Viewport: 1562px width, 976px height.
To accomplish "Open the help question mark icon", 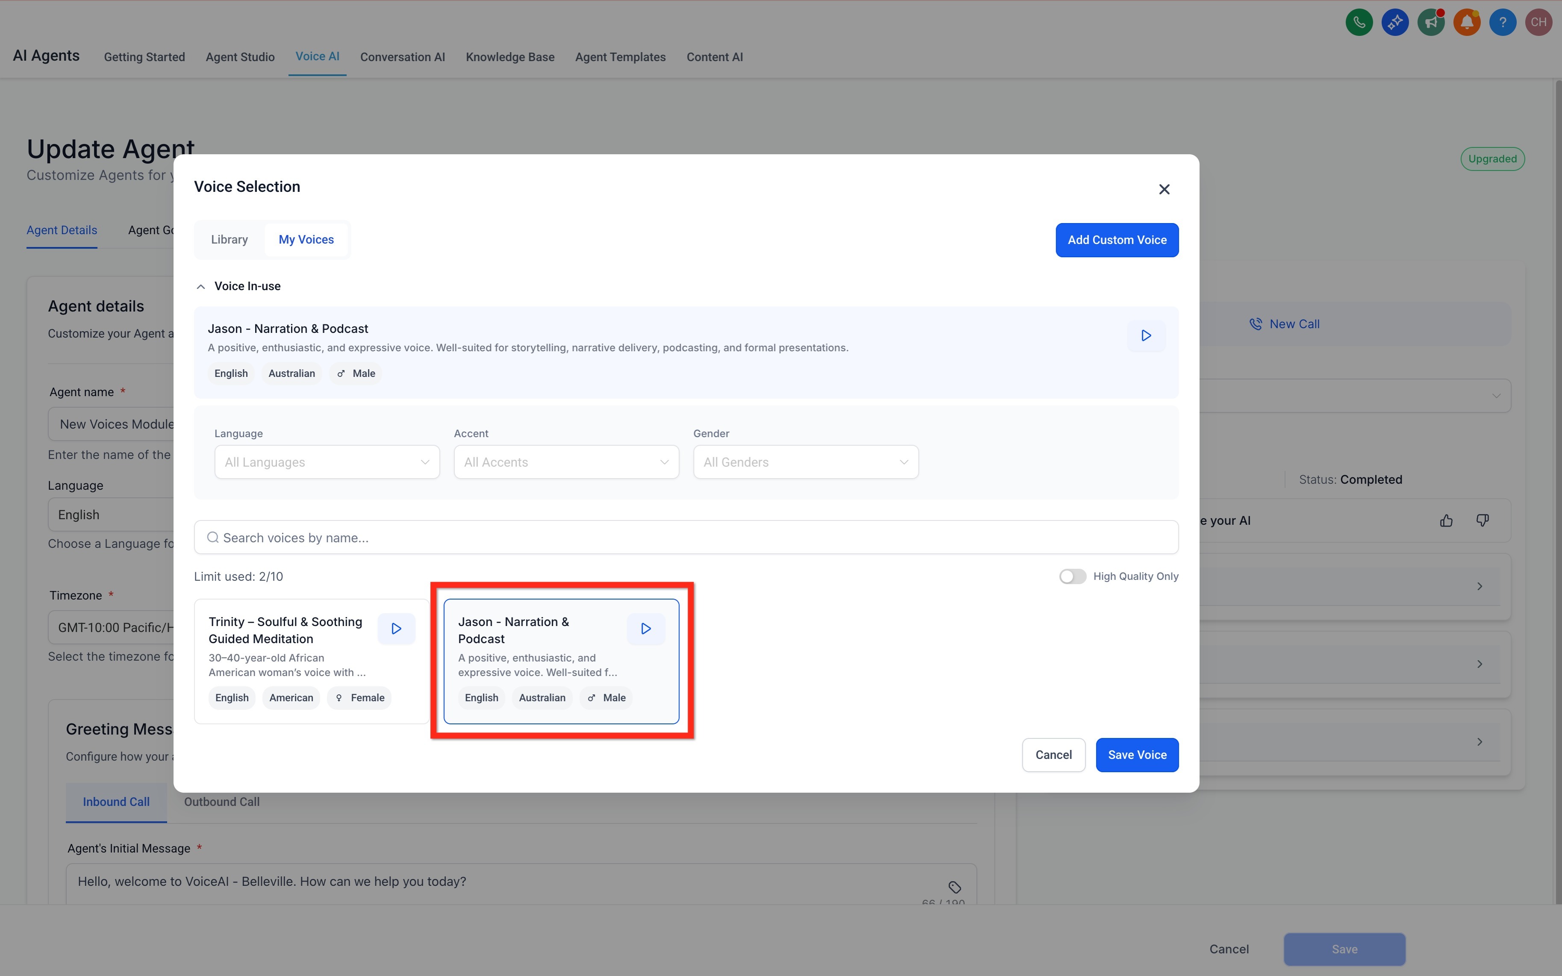I will 1503,23.
